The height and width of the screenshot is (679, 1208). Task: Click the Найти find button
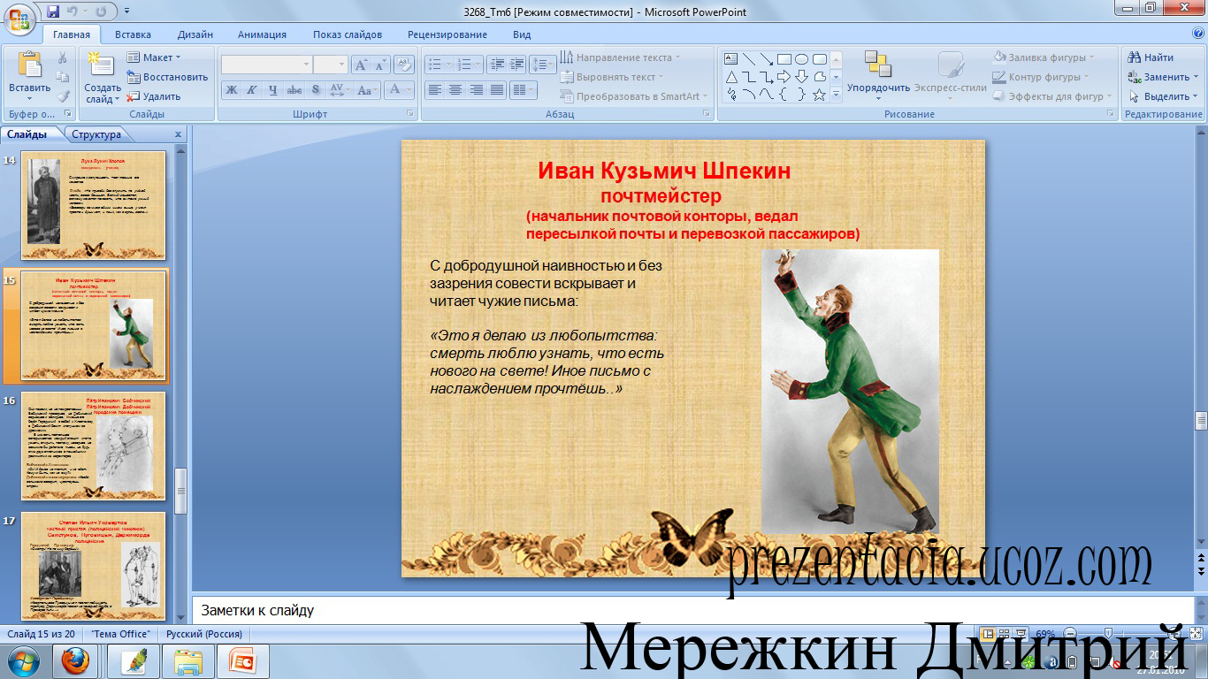click(x=1151, y=57)
